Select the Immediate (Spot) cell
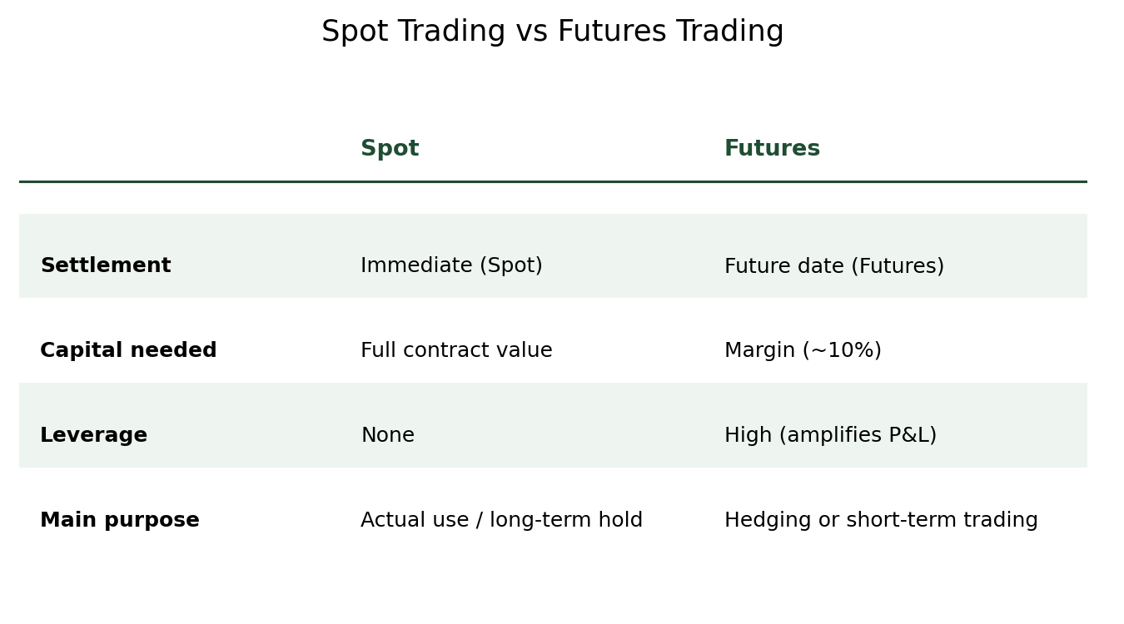The height and width of the screenshot is (624, 1124). [x=451, y=266]
